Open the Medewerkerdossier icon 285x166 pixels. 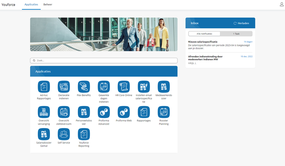click(164, 87)
